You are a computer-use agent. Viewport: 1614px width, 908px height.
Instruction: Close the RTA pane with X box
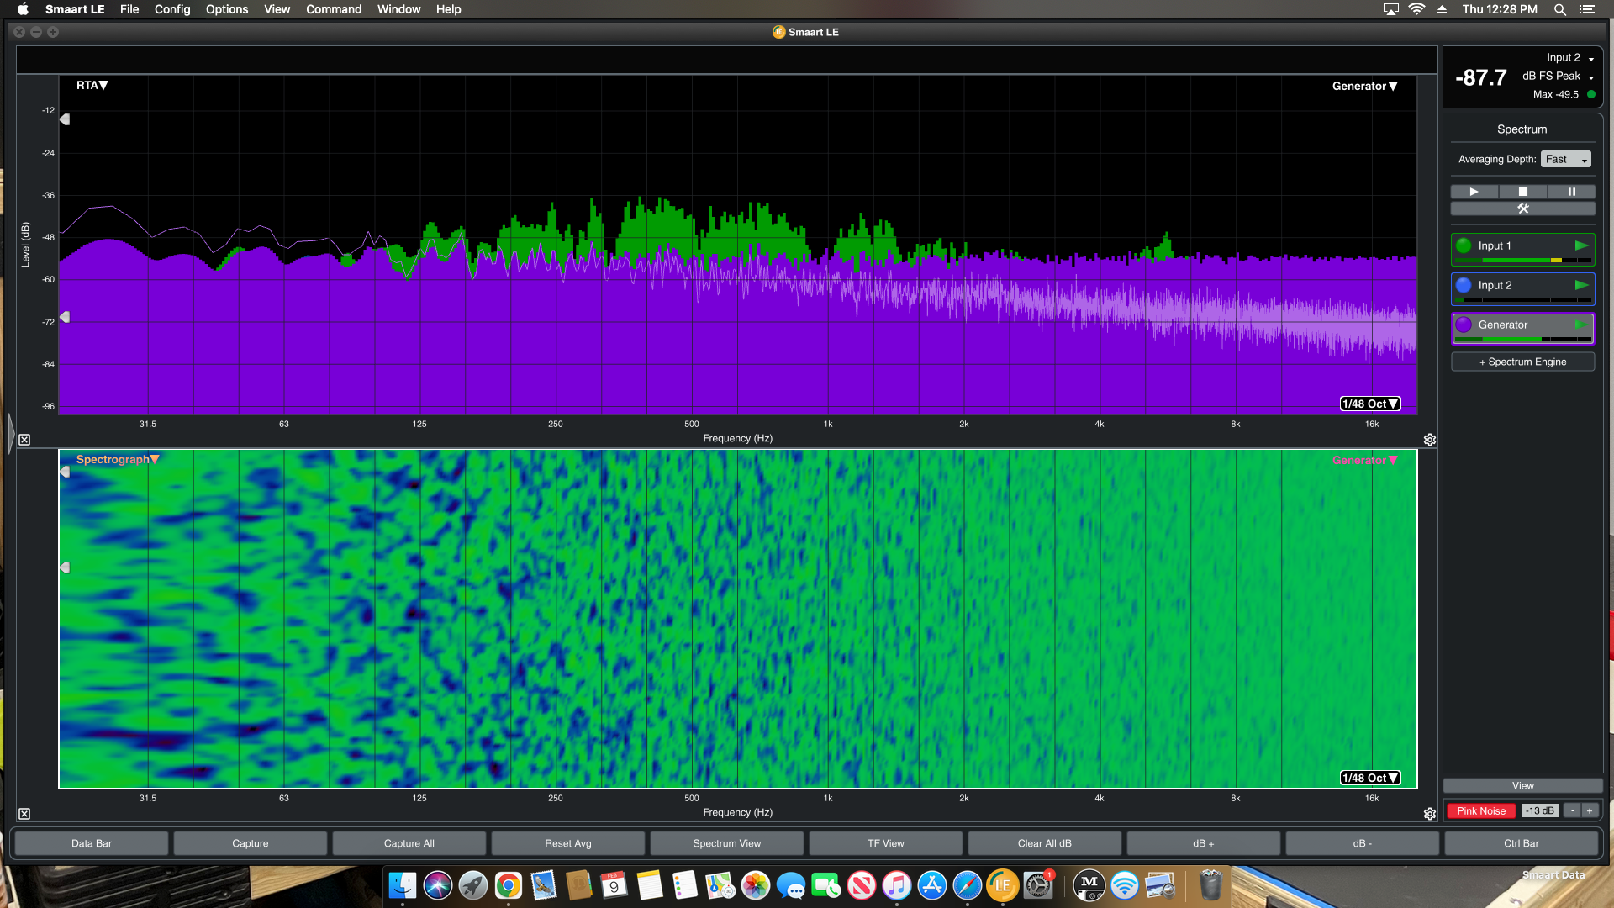24,440
